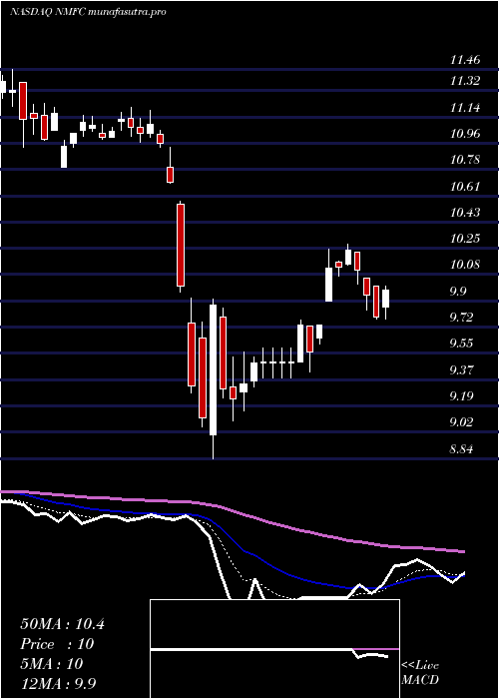The width and height of the screenshot is (499, 699).
Task: Click the 9.55 price axis label
Action: 461,344
